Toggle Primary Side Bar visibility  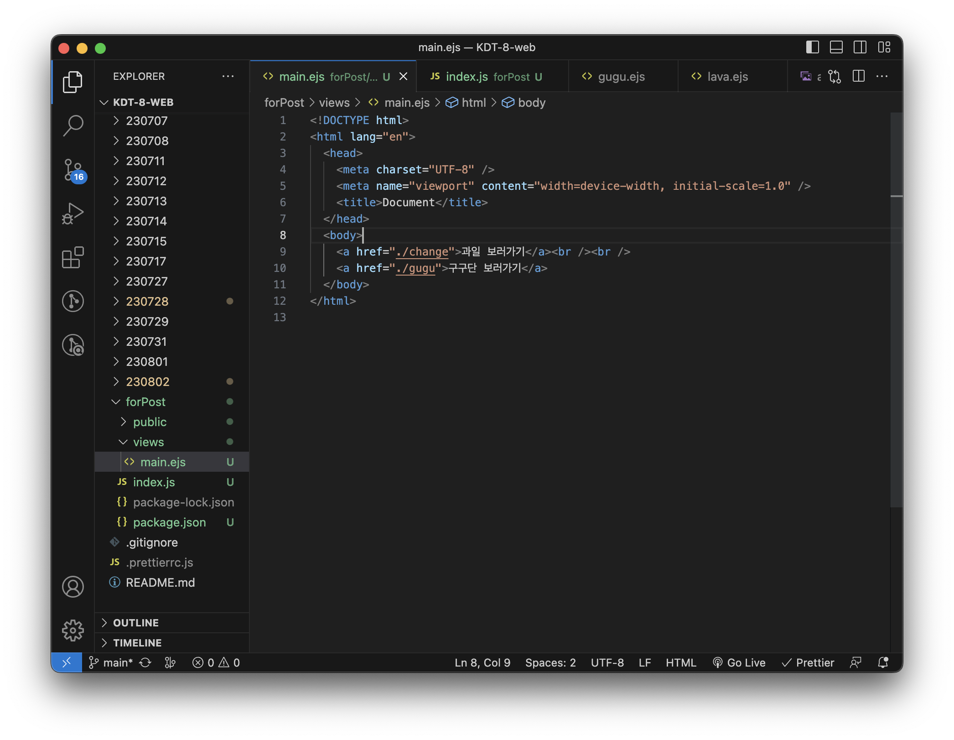pyautogui.click(x=813, y=47)
